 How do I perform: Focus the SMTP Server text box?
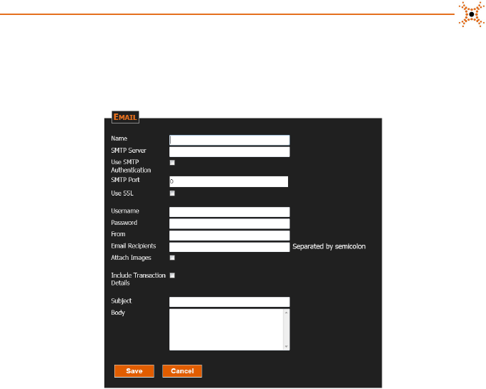click(229, 151)
